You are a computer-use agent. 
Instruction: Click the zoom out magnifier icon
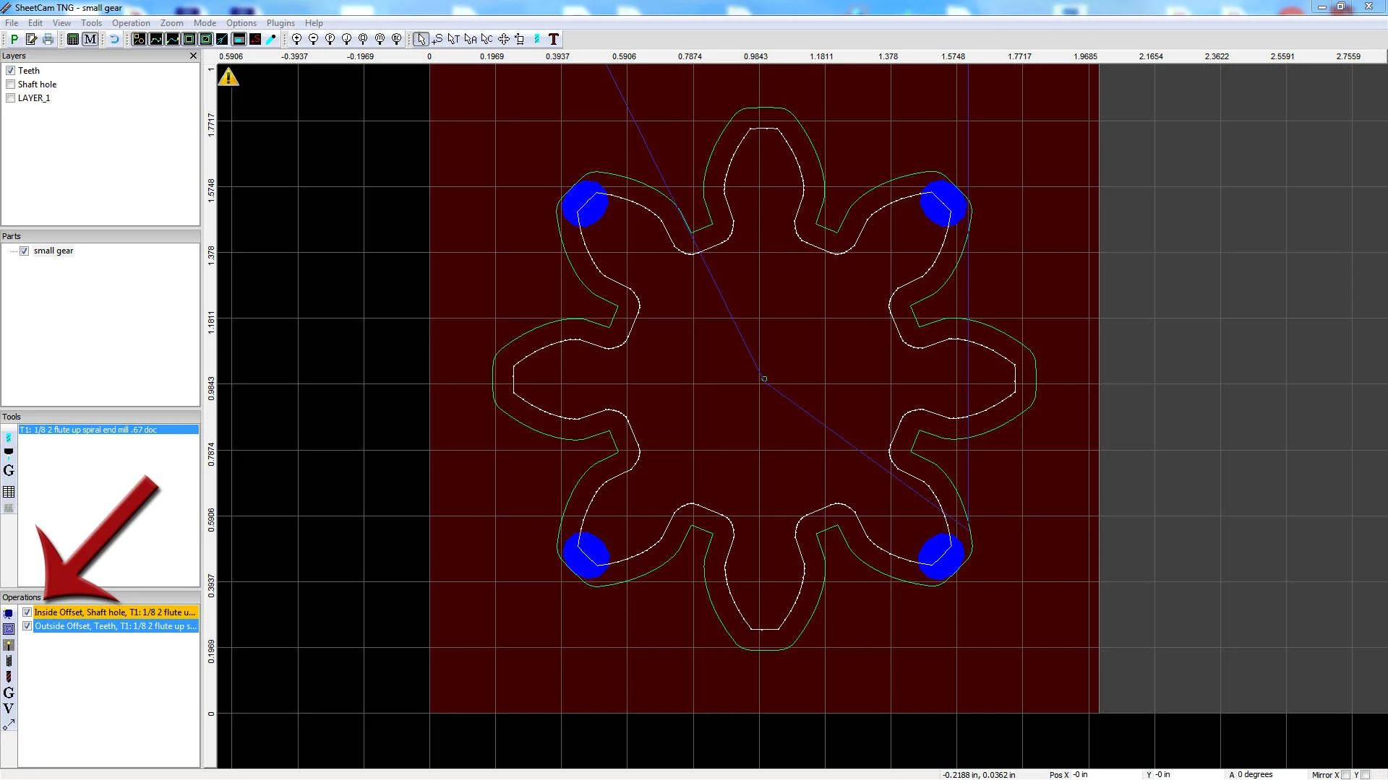point(313,39)
